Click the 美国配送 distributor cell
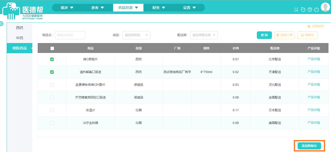This screenshot has width=331, height=152. tap(275, 123)
